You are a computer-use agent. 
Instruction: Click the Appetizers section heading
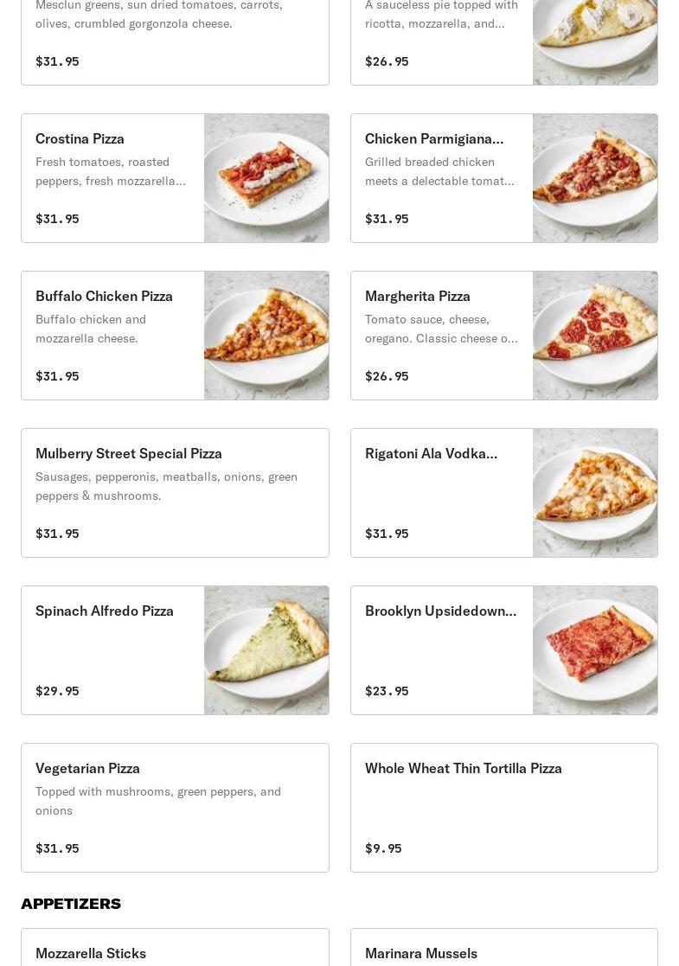click(71, 904)
